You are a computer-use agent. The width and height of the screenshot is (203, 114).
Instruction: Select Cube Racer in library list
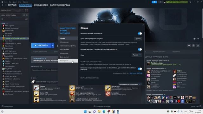tap(9, 41)
